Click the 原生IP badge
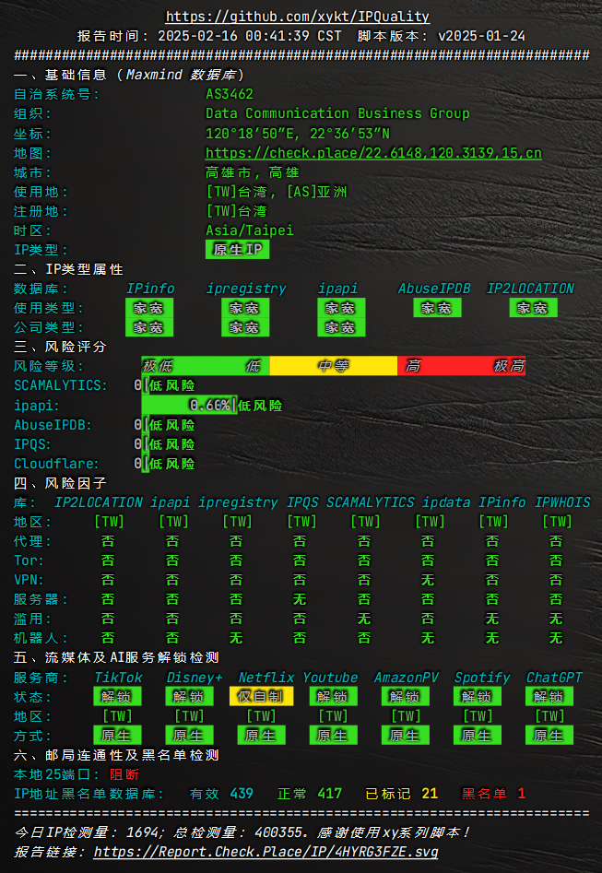602x873 pixels. click(x=237, y=250)
